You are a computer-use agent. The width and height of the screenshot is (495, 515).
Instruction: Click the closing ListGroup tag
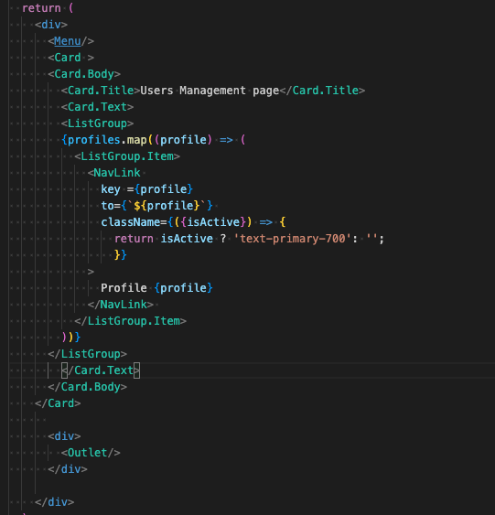(87, 354)
